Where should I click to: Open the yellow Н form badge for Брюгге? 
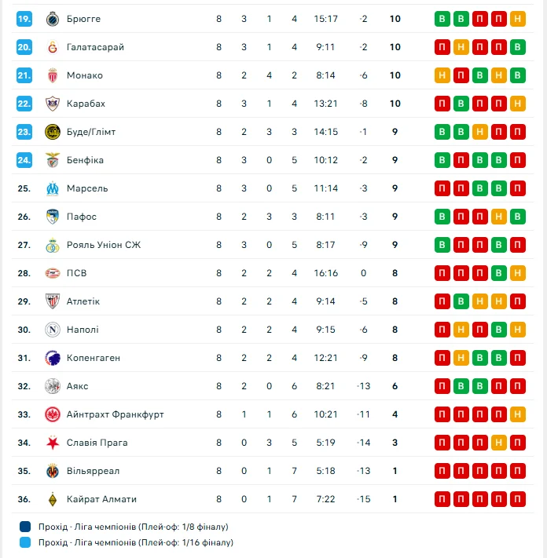click(517, 19)
